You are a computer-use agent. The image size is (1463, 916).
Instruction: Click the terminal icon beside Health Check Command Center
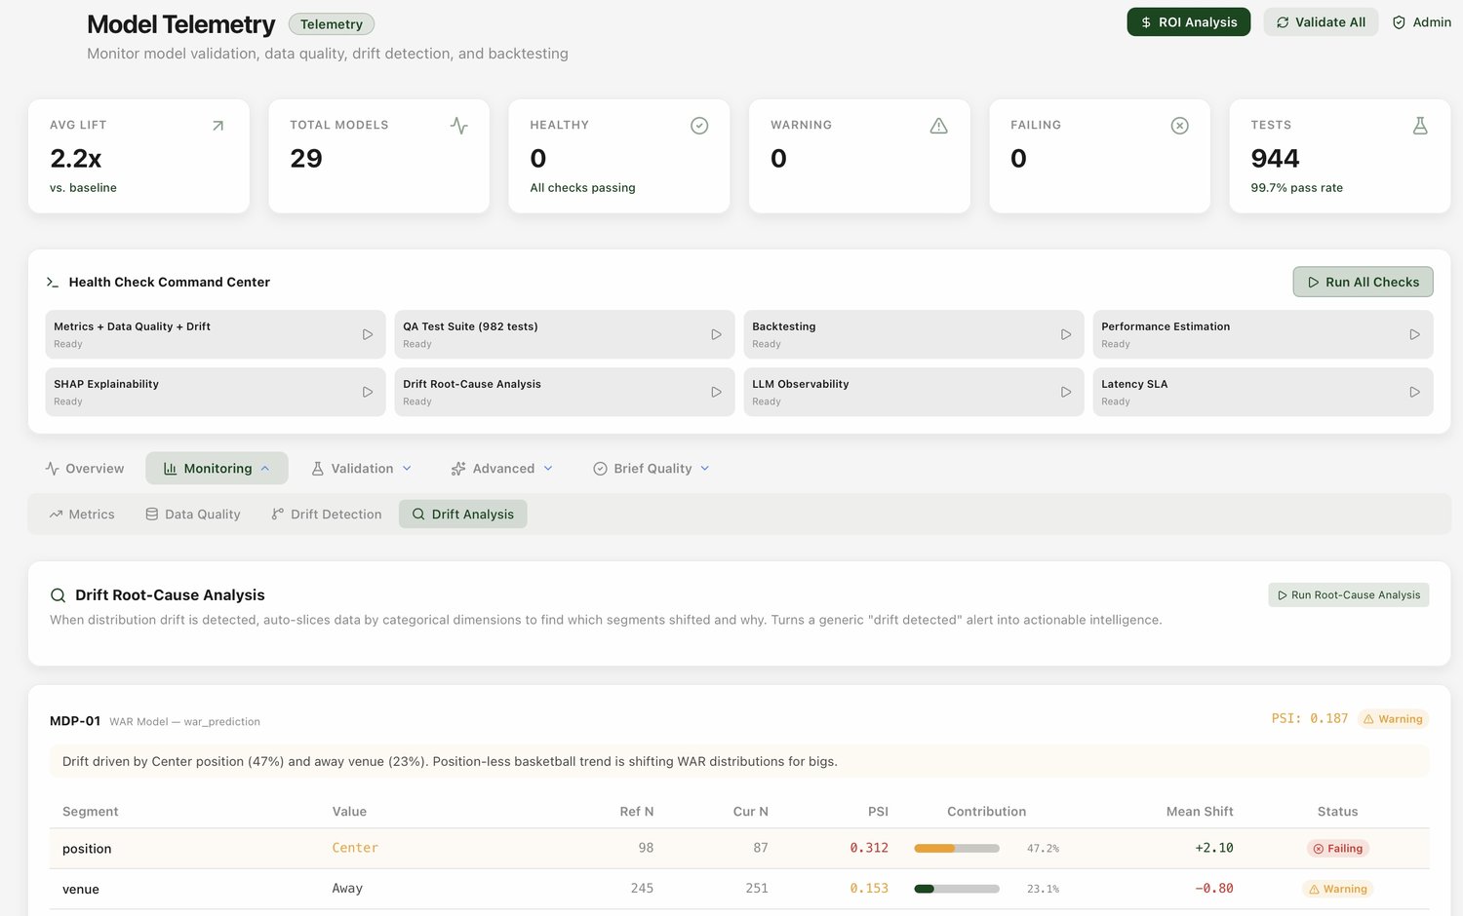[x=53, y=283]
